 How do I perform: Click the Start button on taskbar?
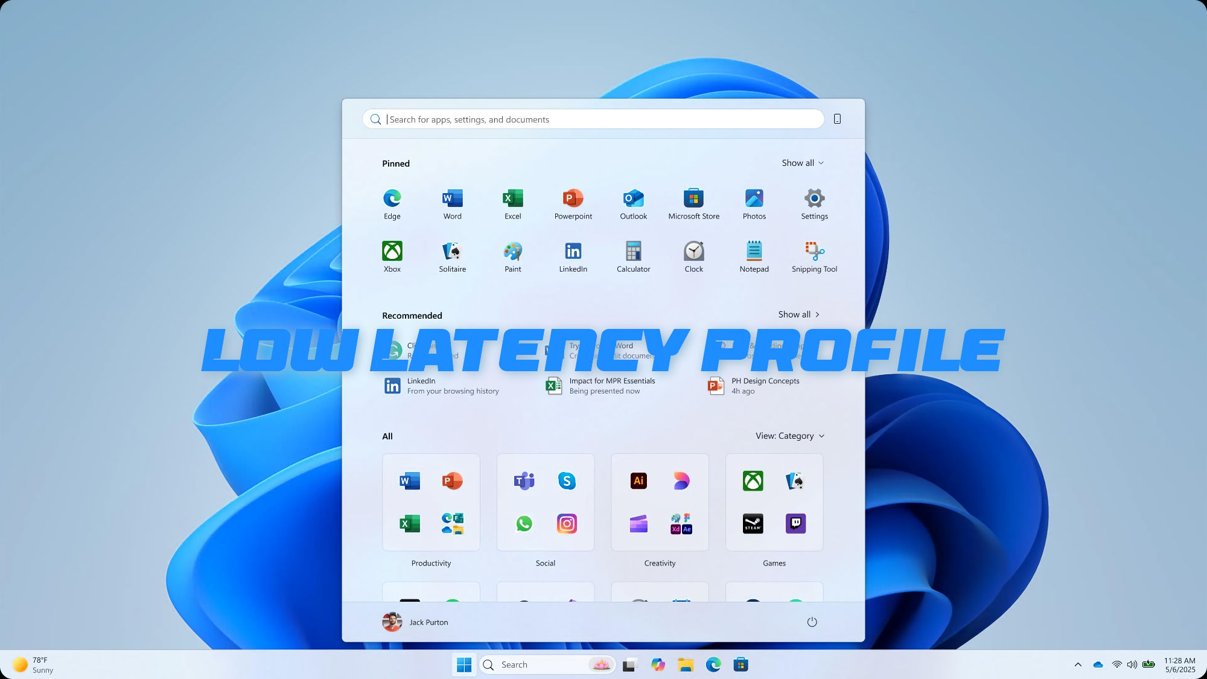[x=464, y=665]
